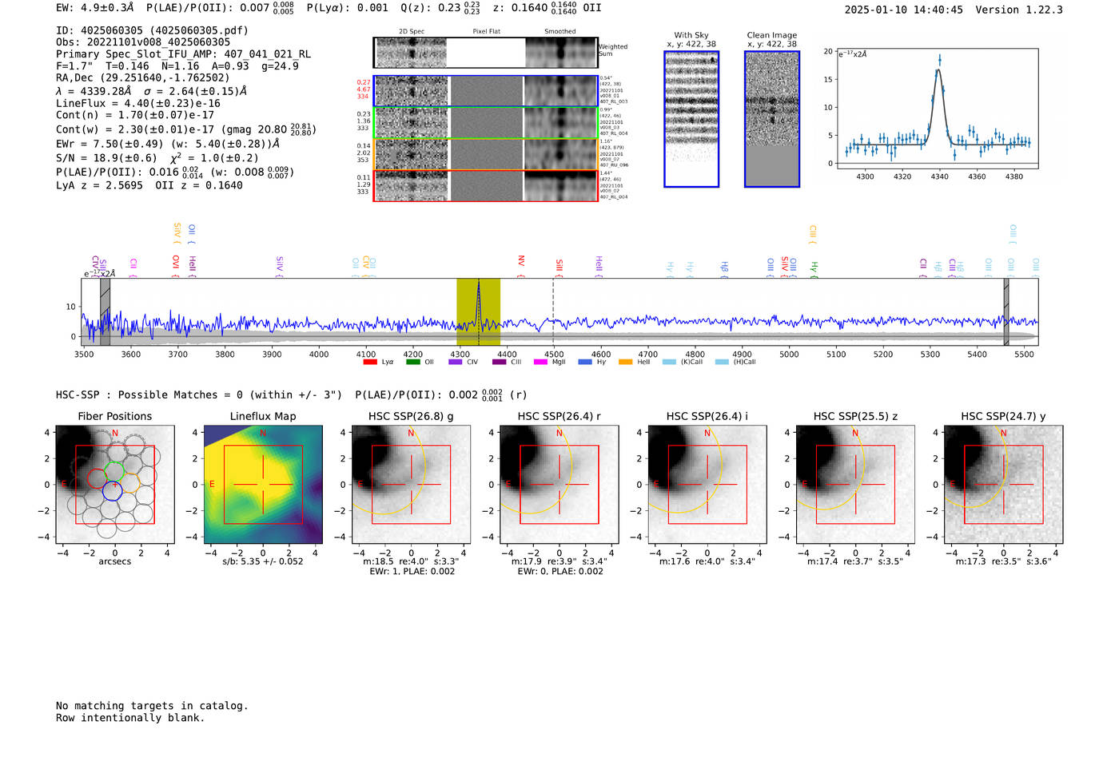Screen dimensions: 1119x761
Task: Click the blue Hγ legend swatch
Action: (585, 362)
